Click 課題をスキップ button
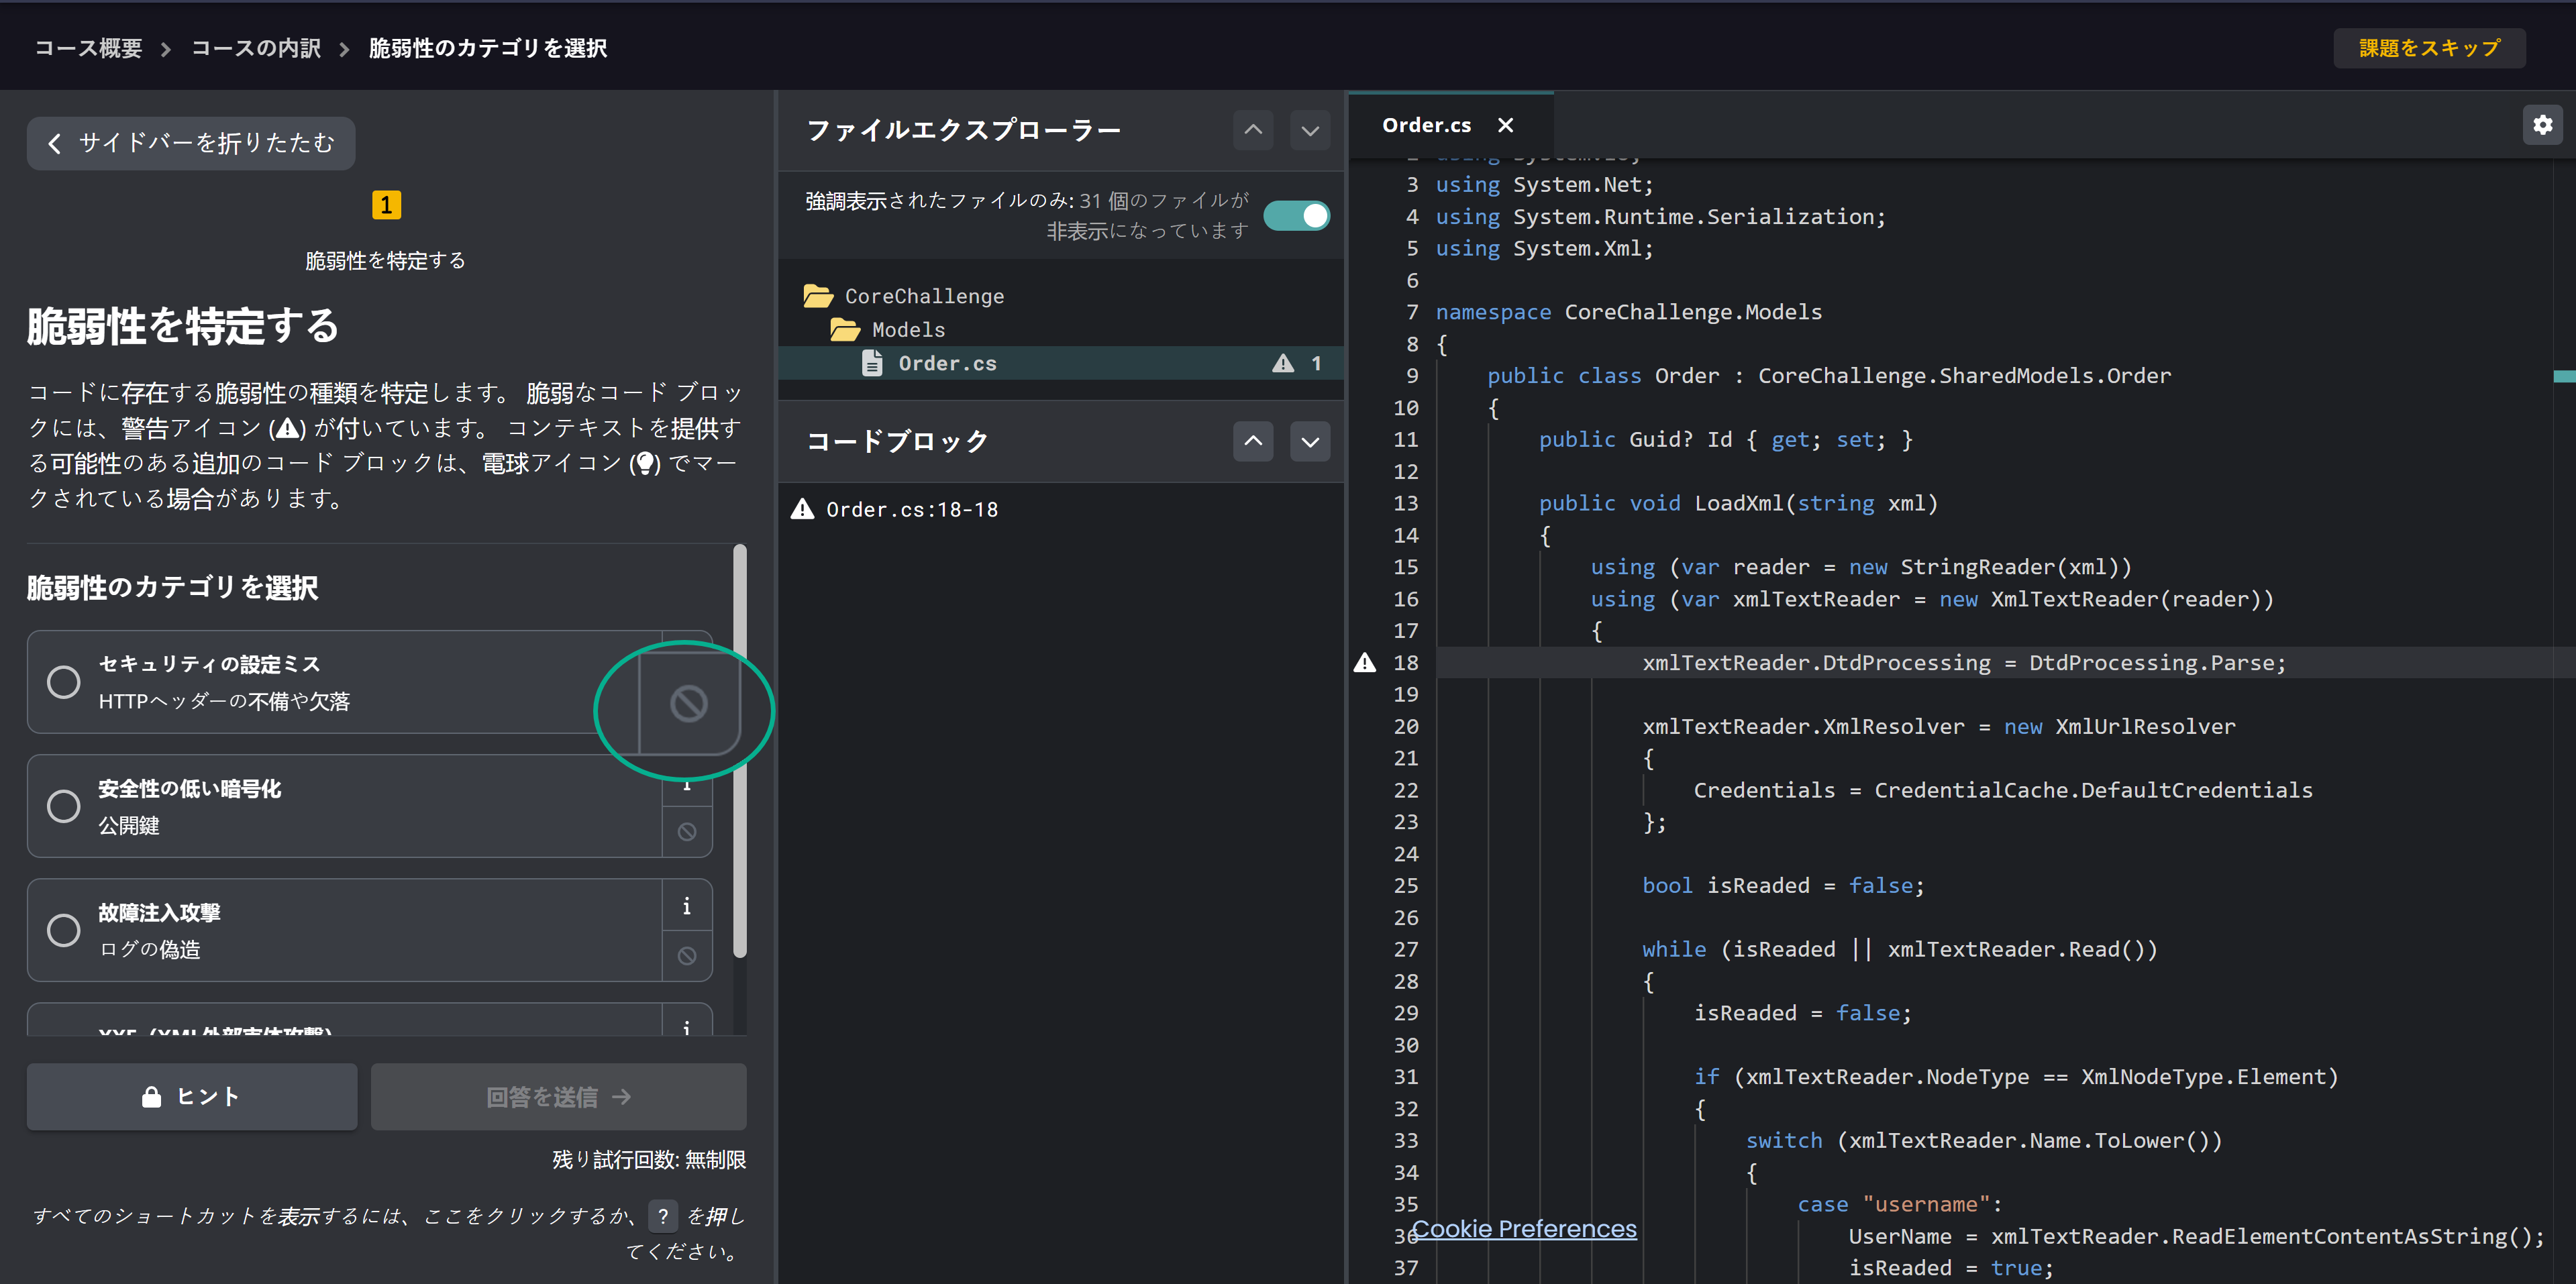This screenshot has width=2576, height=1284. point(2429,48)
